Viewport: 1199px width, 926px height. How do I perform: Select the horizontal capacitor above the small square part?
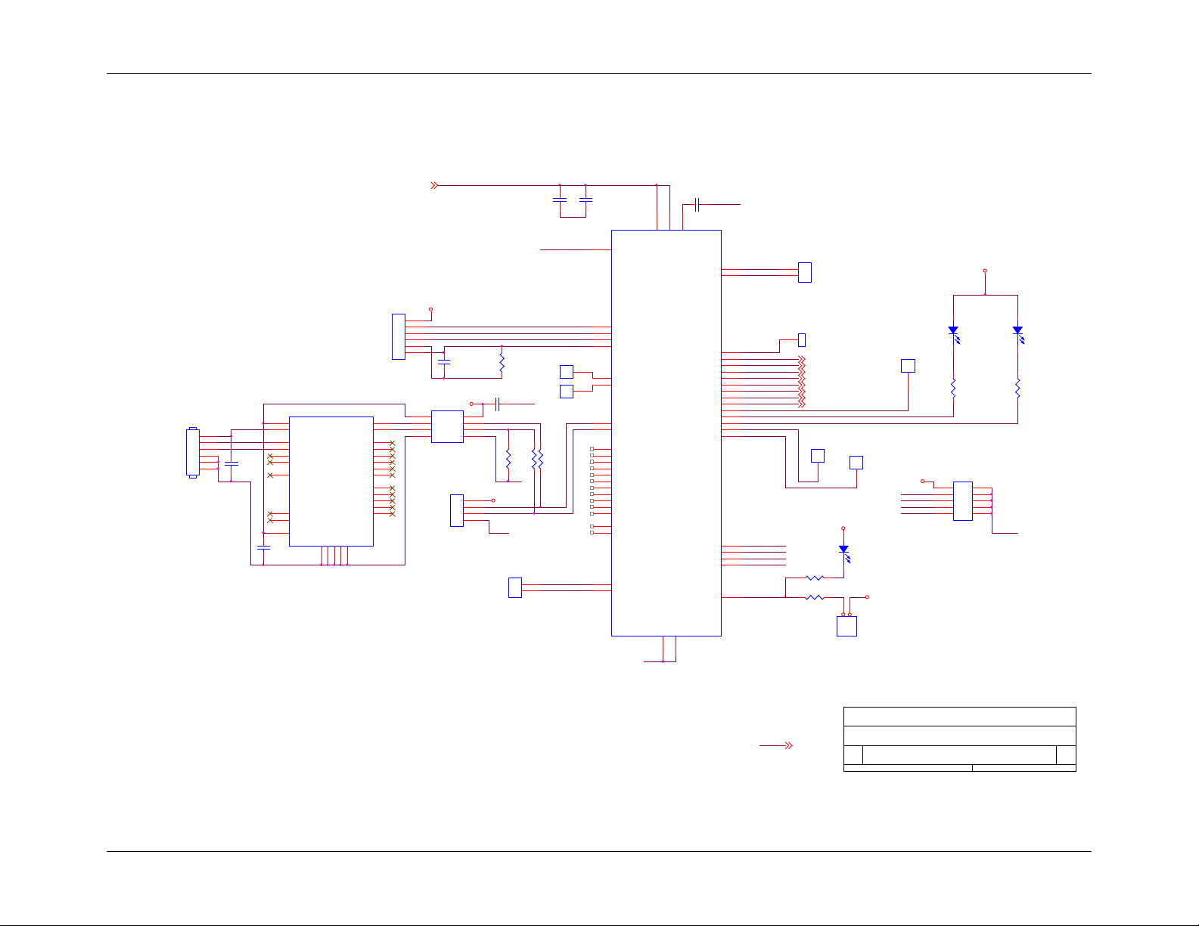click(497, 404)
